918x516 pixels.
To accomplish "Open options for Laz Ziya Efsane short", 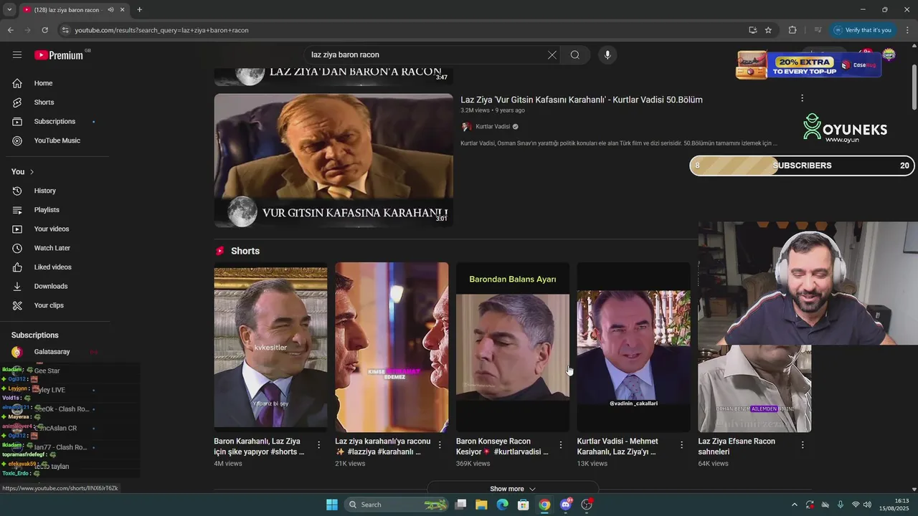I will coord(803,445).
